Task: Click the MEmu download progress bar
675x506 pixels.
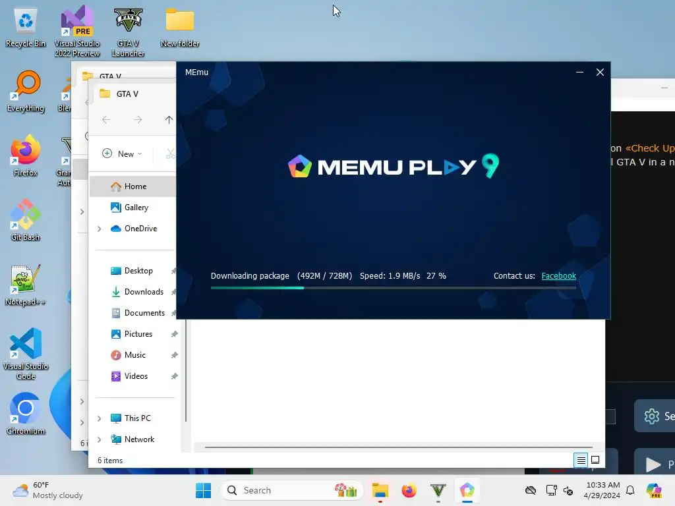Action: coord(393,288)
